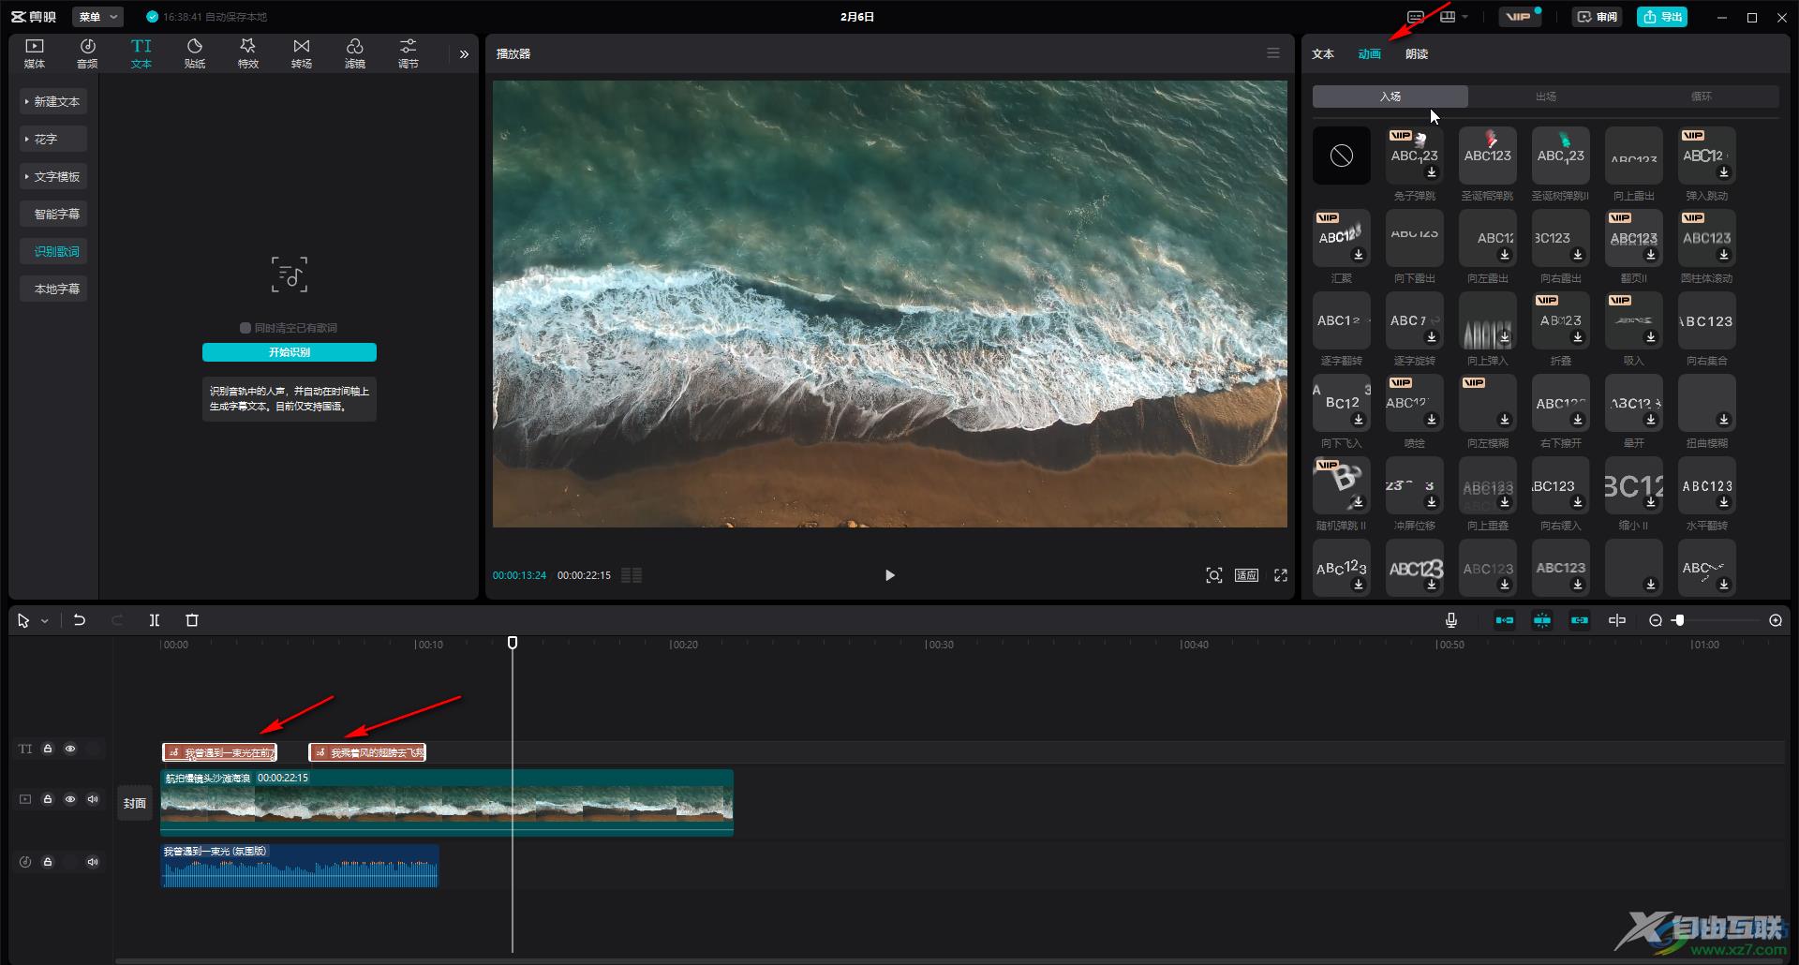Click the player fullscreen expand icon

(x=1281, y=575)
